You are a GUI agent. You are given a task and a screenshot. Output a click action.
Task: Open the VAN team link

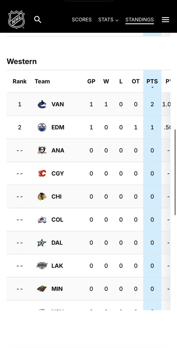click(58, 104)
